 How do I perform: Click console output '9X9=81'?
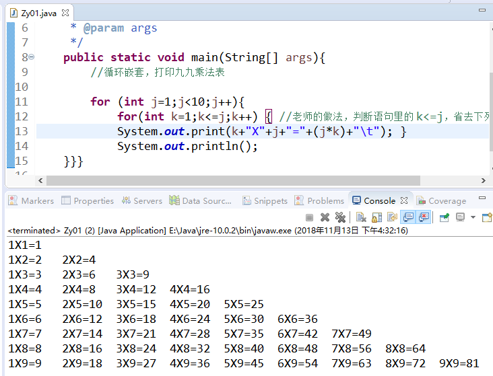(x=459, y=363)
